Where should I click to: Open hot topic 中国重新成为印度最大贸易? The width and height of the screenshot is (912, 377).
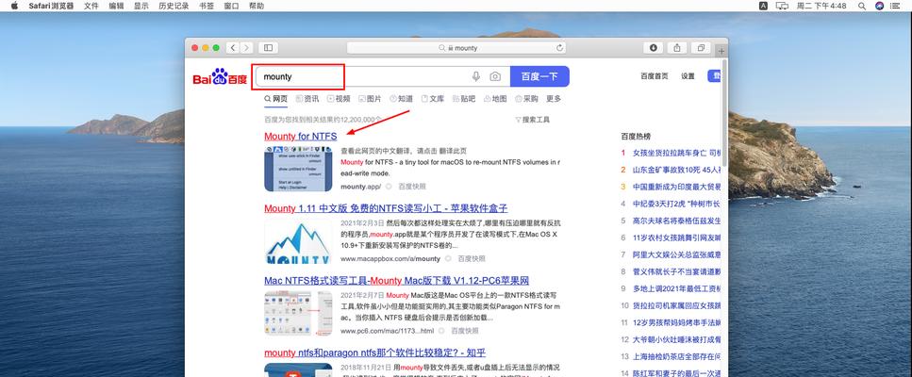[x=676, y=187]
